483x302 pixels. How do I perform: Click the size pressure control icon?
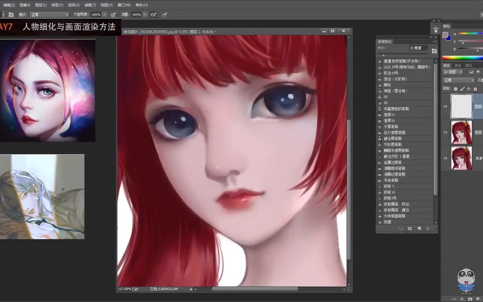pyautogui.click(x=165, y=15)
